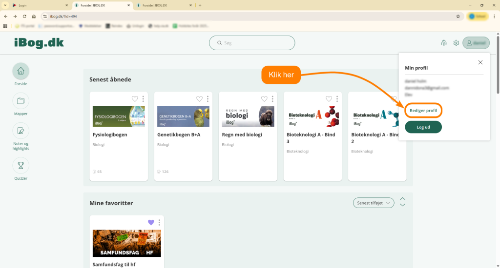Collapse the Mine favoritter section arrows

pos(402,199)
